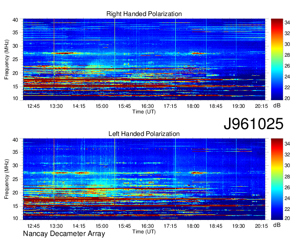The width and height of the screenshot is (295, 239).
Task: Click the Left Handed plot colorbar
Action: click(277, 179)
